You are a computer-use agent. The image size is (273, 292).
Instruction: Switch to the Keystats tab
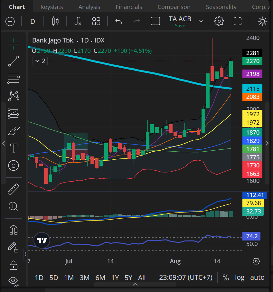click(52, 7)
